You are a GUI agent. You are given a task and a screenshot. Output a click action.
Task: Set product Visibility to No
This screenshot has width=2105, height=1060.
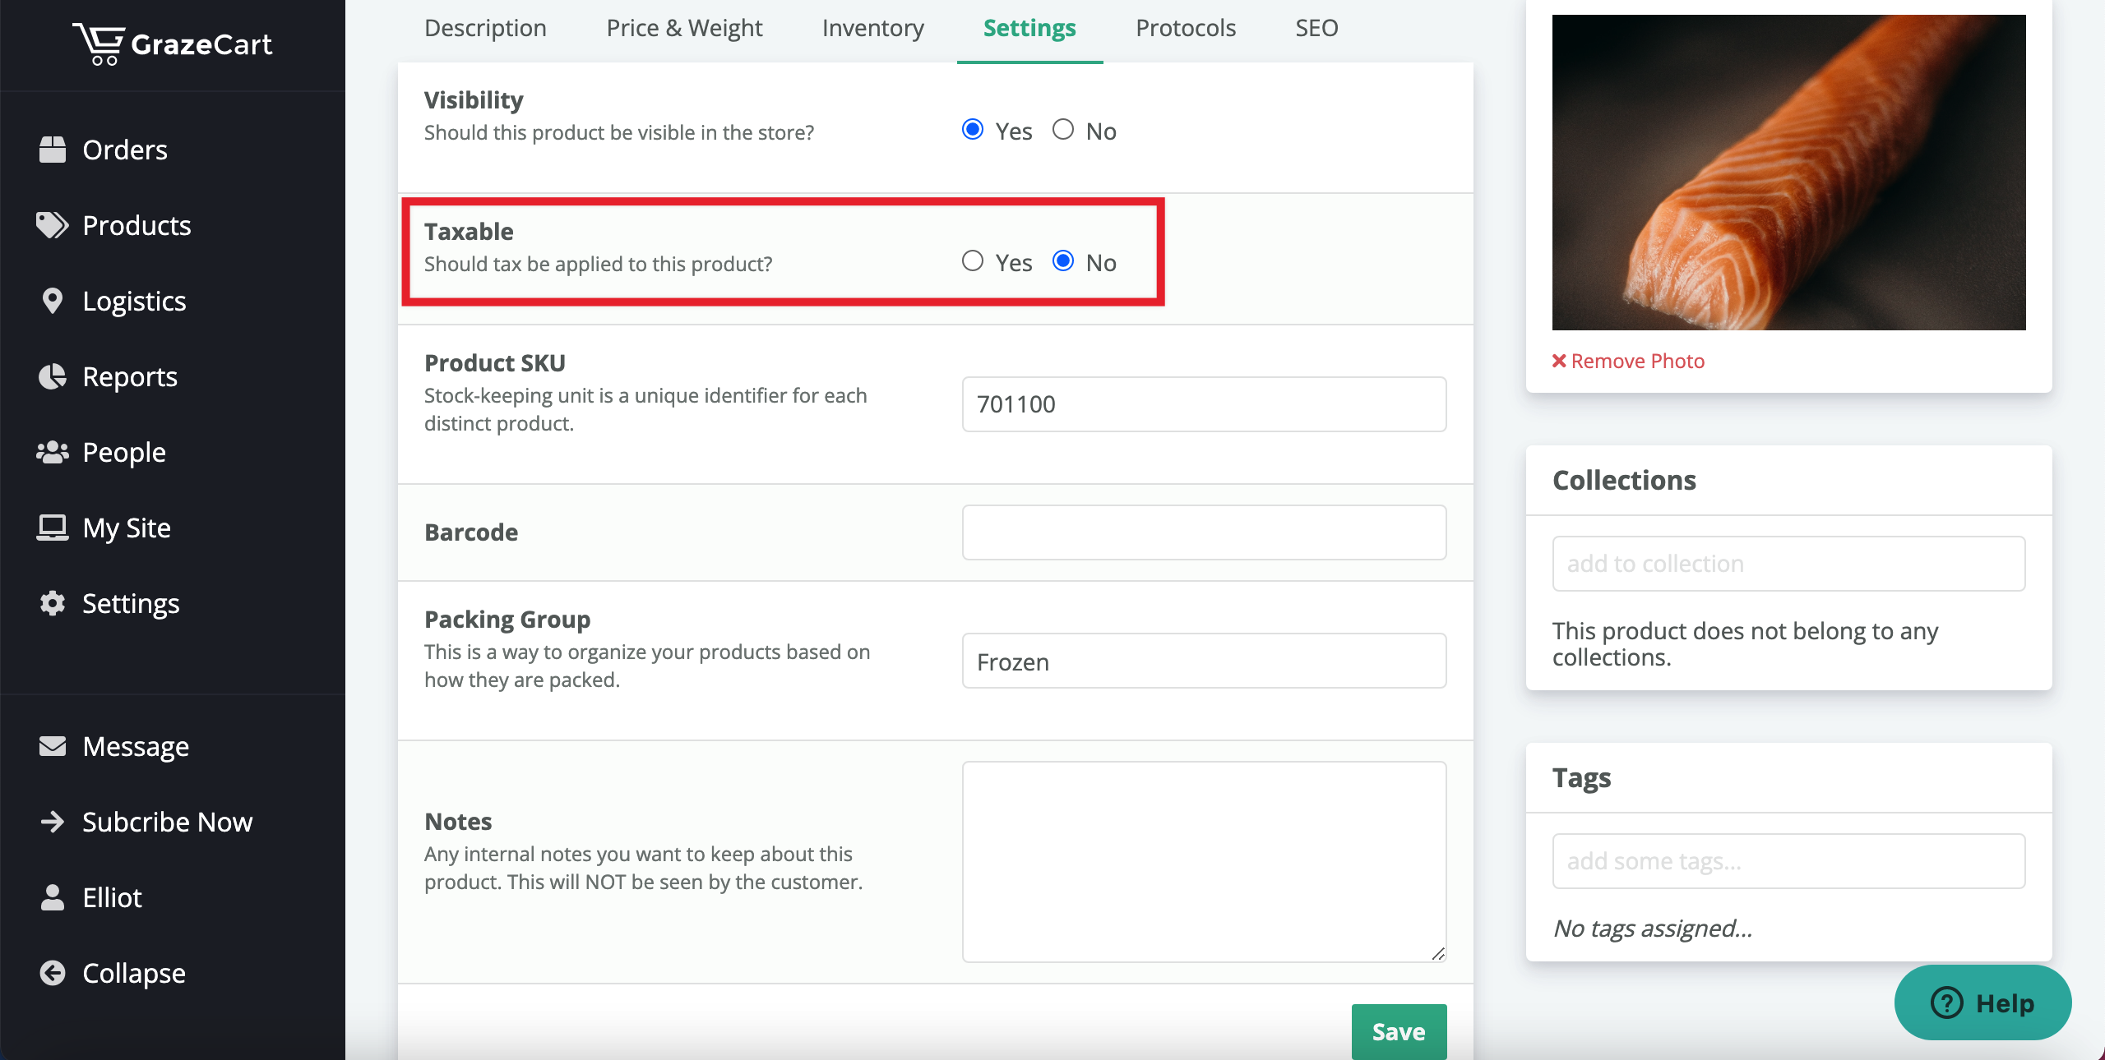pos(1062,129)
